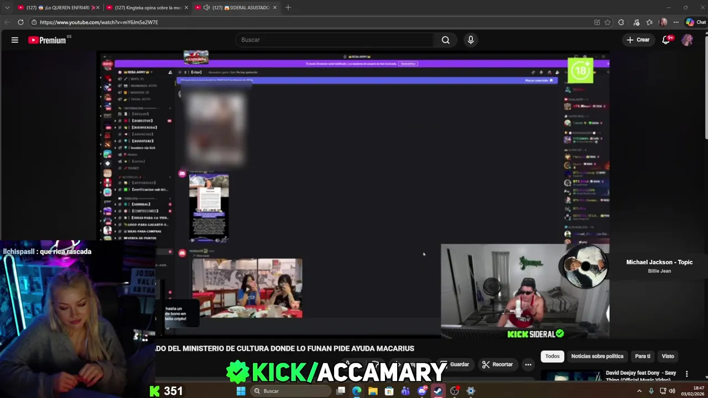Image resolution: width=708 pixels, height=398 pixels.
Task: Start voice search with the microphone
Action: coord(471,40)
